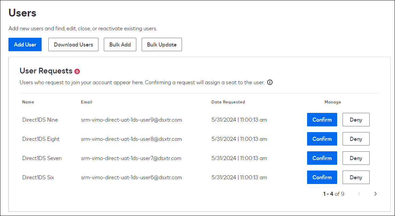This screenshot has width=395, height=216.
Task: Confirm the Direct1DS Nine request
Action: tap(322, 120)
